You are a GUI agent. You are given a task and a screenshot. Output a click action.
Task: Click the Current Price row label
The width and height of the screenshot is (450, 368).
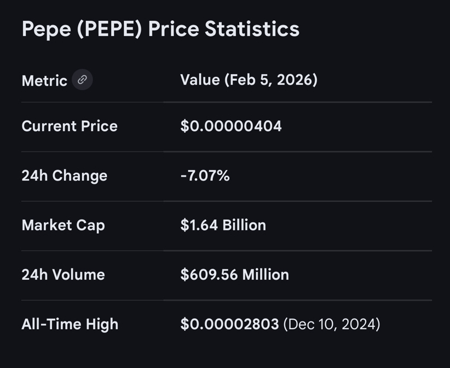tap(70, 126)
